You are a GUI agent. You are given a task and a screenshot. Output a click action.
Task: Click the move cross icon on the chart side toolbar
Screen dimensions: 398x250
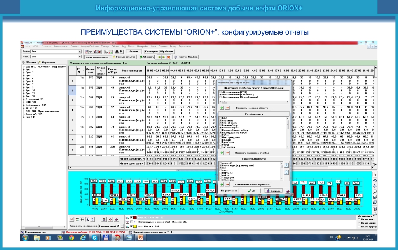375,186
